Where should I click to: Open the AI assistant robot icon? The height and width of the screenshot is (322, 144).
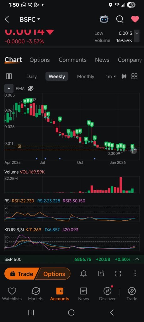click(x=104, y=19)
